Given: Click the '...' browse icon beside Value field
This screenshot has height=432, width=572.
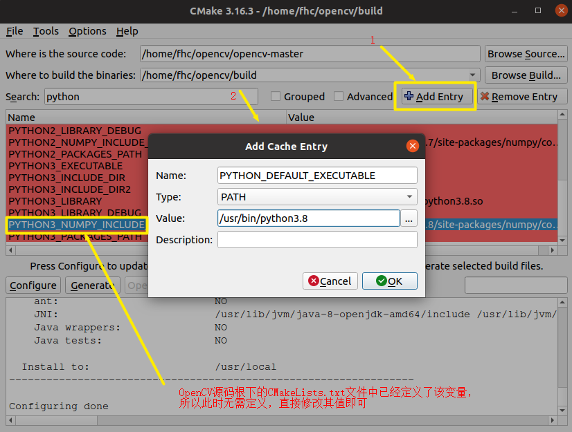Looking at the screenshot, I should 409,218.
